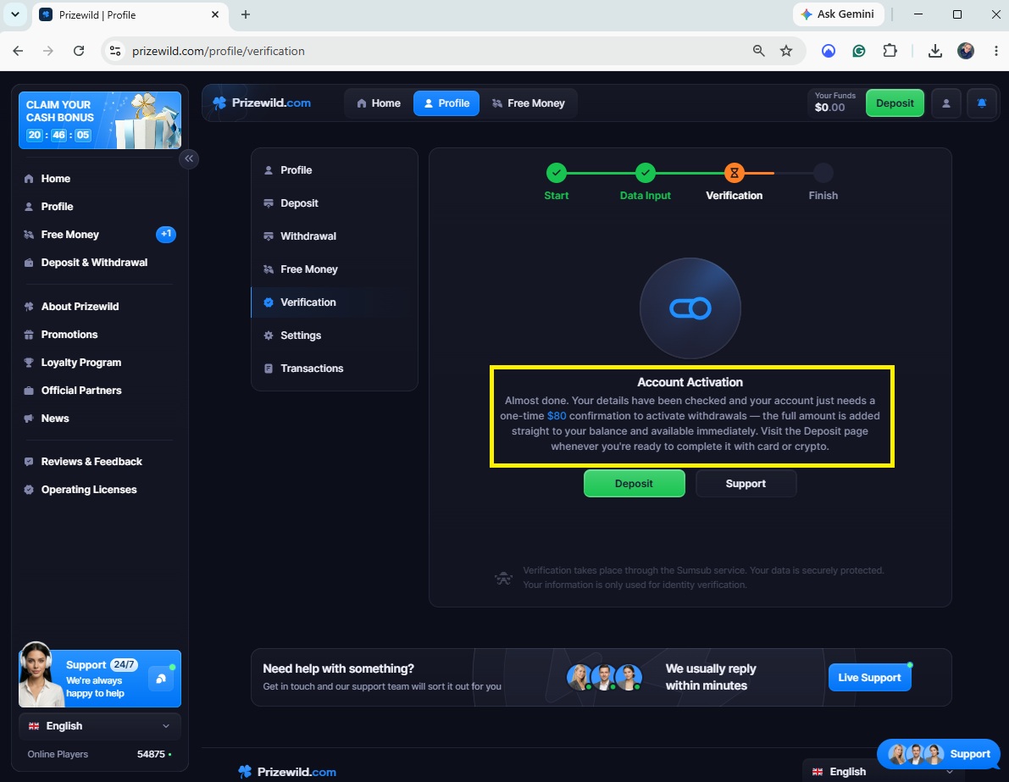Select Free Money tab in top navigation
Screen dimensions: 1009x782
pyautogui.click(x=529, y=103)
